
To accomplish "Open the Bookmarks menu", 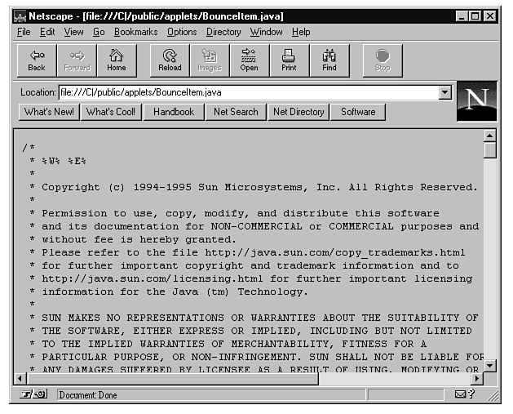I will pyautogui.click(x=135, y=32).
